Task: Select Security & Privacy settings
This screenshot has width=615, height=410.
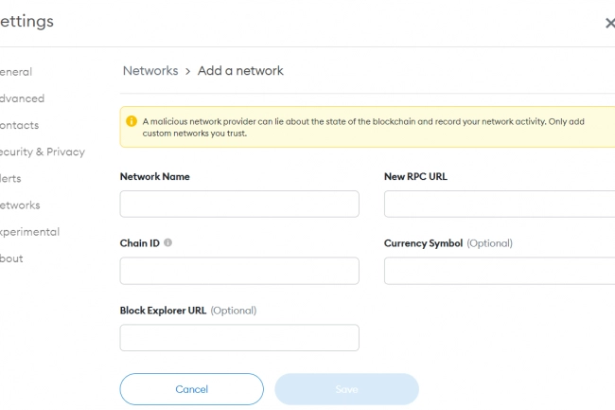Action: click(x=42, y=152)
